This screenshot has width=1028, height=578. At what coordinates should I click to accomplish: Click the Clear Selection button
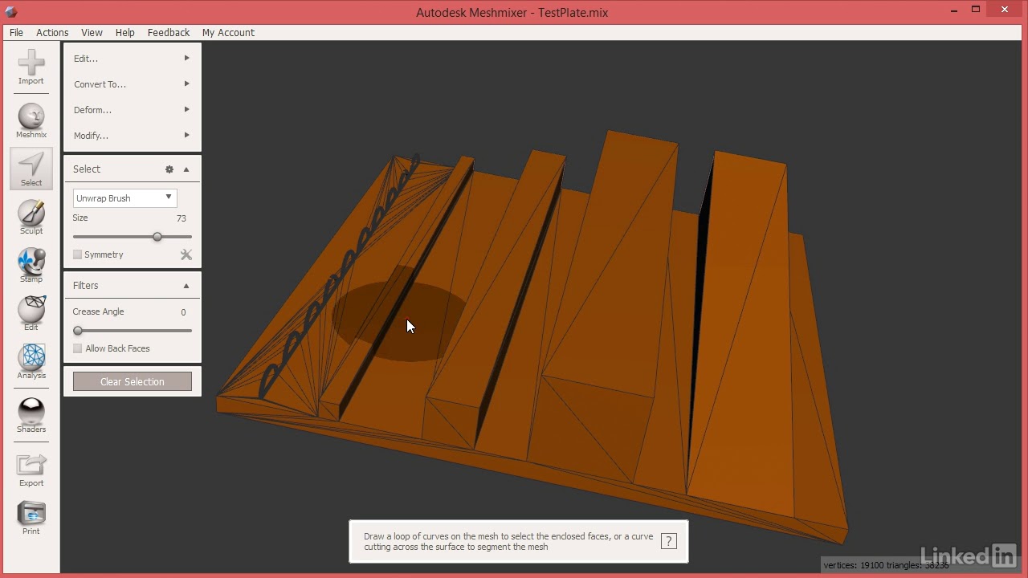[133, 381]
